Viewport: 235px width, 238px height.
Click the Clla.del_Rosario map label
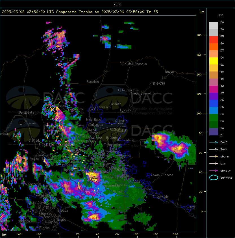(x=133, y=64)
